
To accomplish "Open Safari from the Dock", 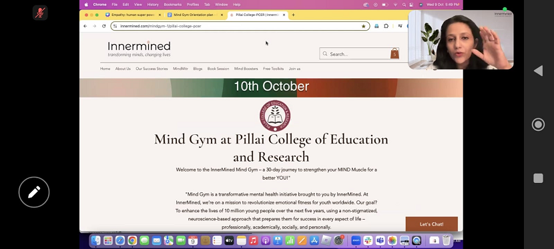I will (120, 240).
